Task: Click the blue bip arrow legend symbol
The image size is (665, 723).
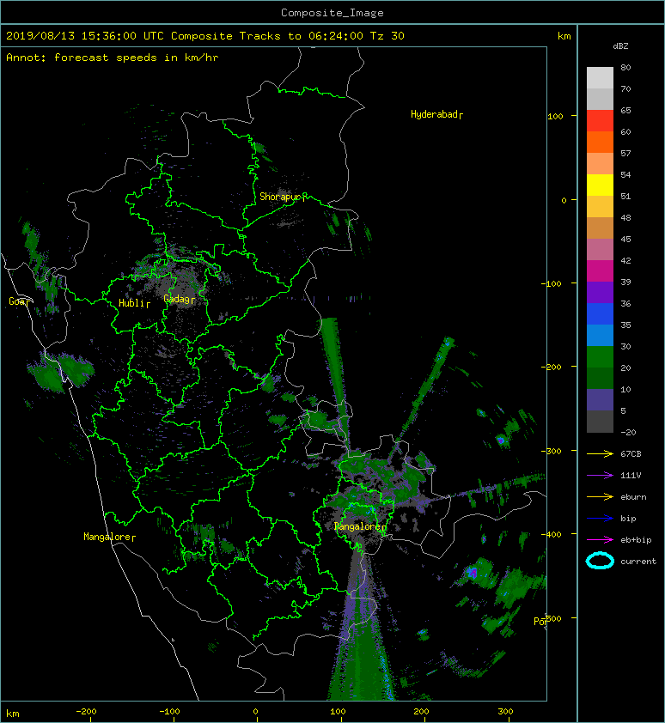Action: pyautogui.click(x=600, y=519)
